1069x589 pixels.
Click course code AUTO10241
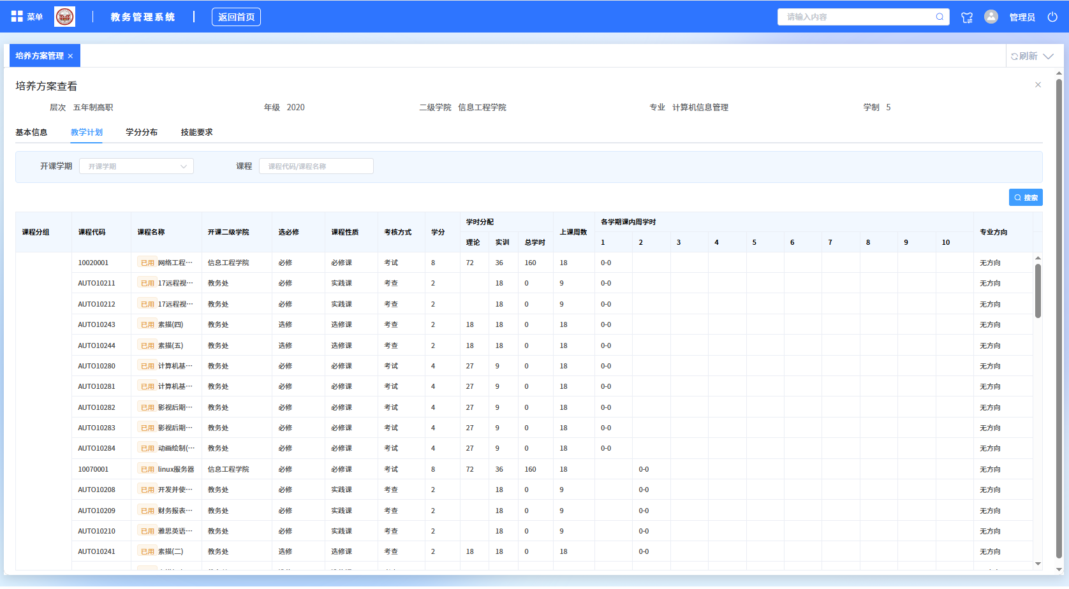click(96, 551)
